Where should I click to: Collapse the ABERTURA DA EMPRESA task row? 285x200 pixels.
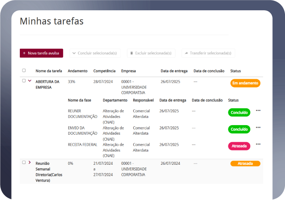pos(30,81)
